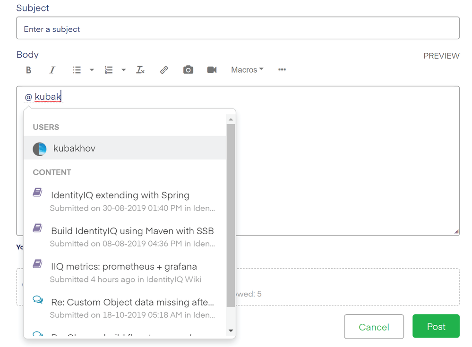This screenshot has width=472, height=347.
Task: Insert a hyperlink using link icon
Action: point(164,70)
